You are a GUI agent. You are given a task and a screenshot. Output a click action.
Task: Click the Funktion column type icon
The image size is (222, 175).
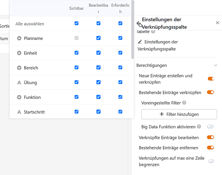click(19, 97)
